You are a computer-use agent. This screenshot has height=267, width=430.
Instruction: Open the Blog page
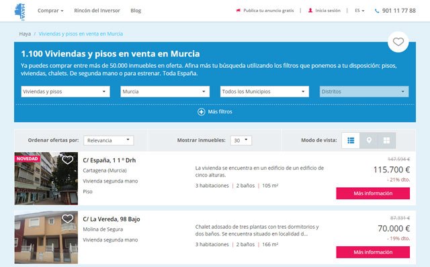(x=136, y=11)
